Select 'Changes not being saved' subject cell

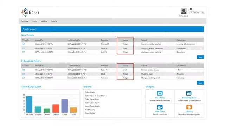150,78
